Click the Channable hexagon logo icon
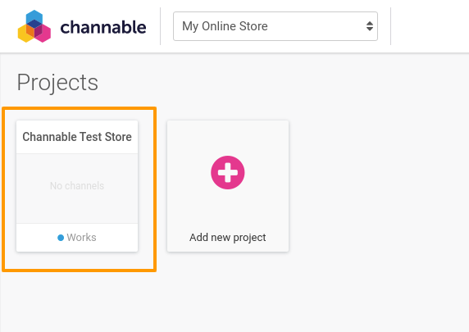The width and height of the screenshot is (469, 332). (34, 26)
